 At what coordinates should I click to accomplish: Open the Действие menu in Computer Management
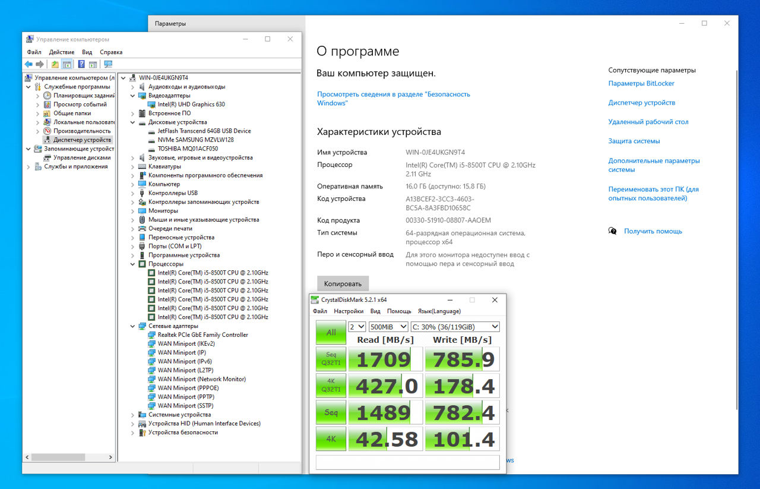point(62,52)
